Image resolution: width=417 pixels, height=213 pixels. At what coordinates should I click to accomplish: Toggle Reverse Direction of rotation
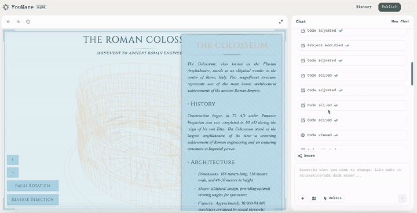point(32,200)
